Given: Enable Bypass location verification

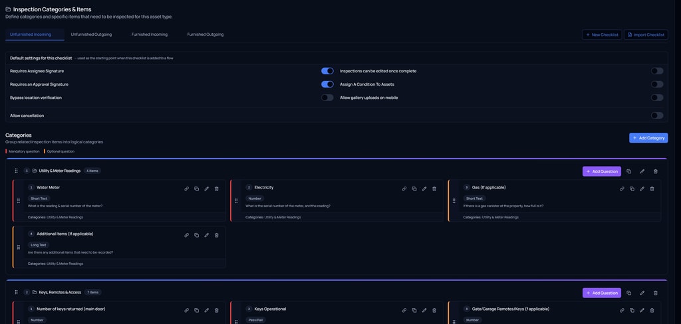Looking at the screenshot, I should [x=327, y=98].
